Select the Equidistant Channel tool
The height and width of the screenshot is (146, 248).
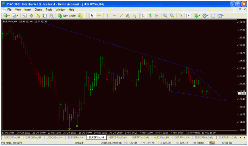click(x=128, y=15)
